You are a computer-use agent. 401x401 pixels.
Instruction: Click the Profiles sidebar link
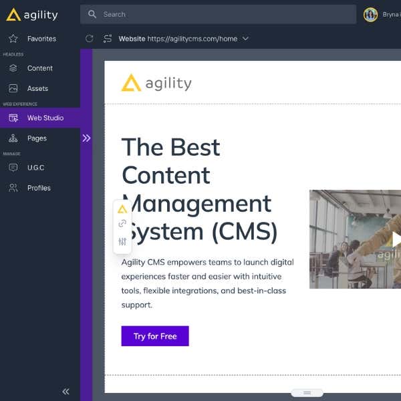coord(39,188)
